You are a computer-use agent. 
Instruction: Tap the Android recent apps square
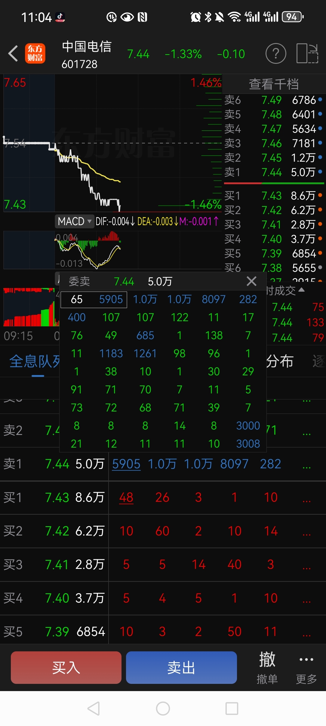click(232, 709)
